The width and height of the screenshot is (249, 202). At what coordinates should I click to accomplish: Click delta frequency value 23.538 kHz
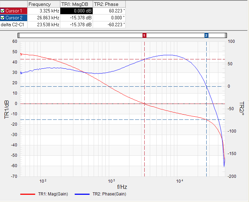point(44,25)
